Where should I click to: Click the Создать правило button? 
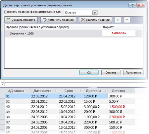click(21, 20)
